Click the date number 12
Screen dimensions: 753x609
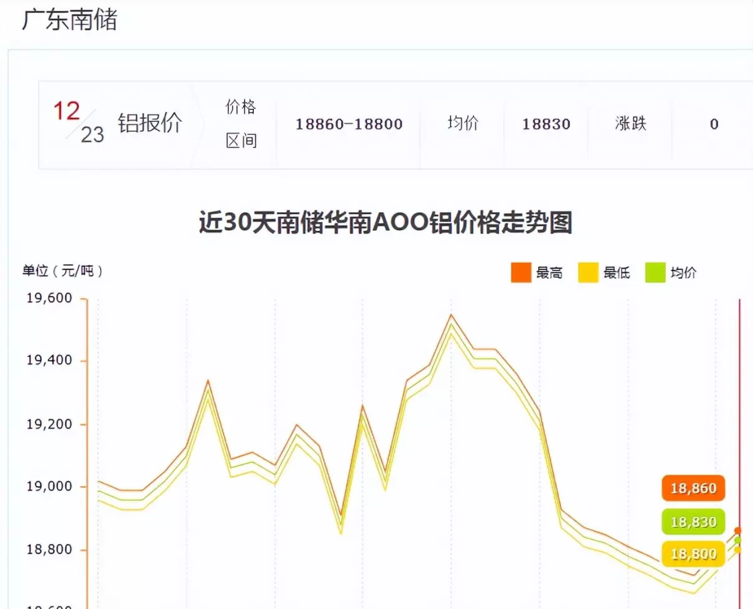[67, 112]
